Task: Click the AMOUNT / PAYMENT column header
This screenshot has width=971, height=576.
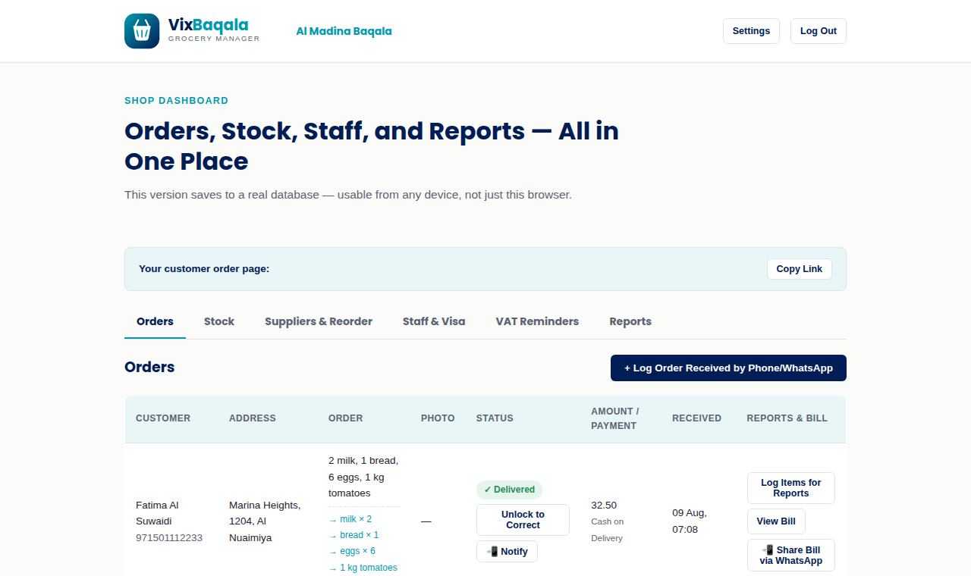Action: [615, 418]
